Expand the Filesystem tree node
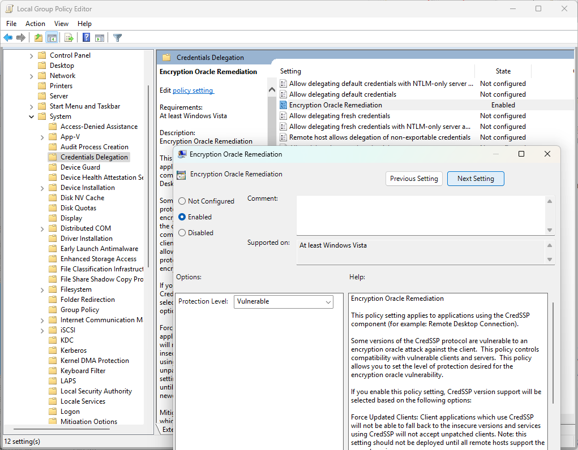 point(42,290)
